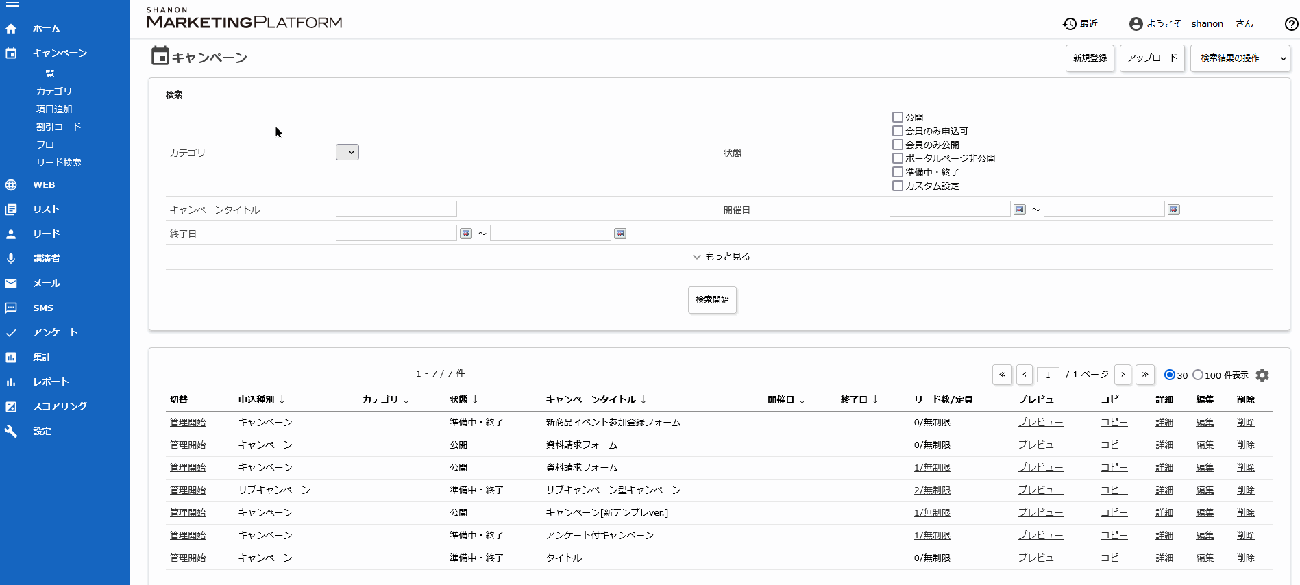Viewport: 1300px width, 585px height.
Task: Click the 検索開始 button
Action: [x=712, y=300]
